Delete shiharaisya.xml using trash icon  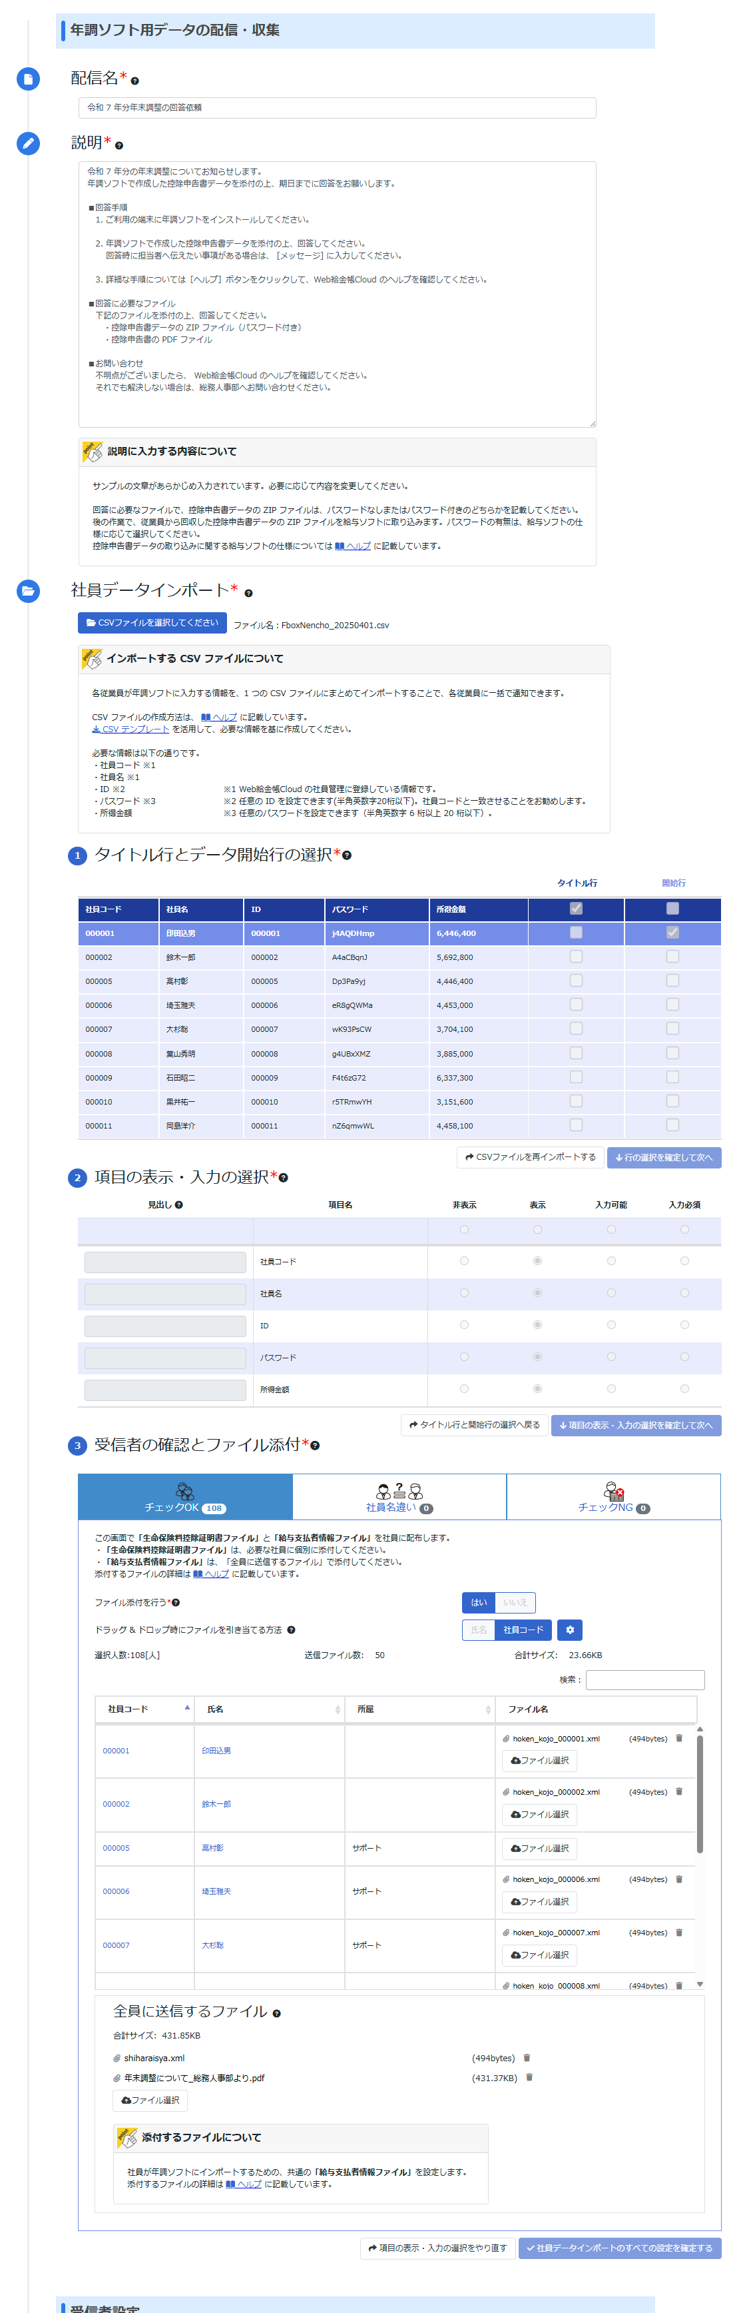527,2057
